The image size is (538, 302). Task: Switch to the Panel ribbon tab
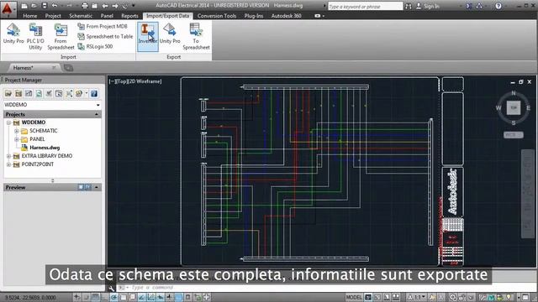click(107, 16)
